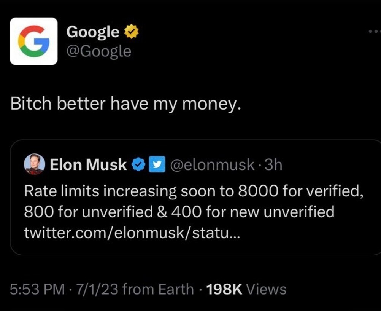Select the 'Bitch better have my money.' text

[125, 104]
